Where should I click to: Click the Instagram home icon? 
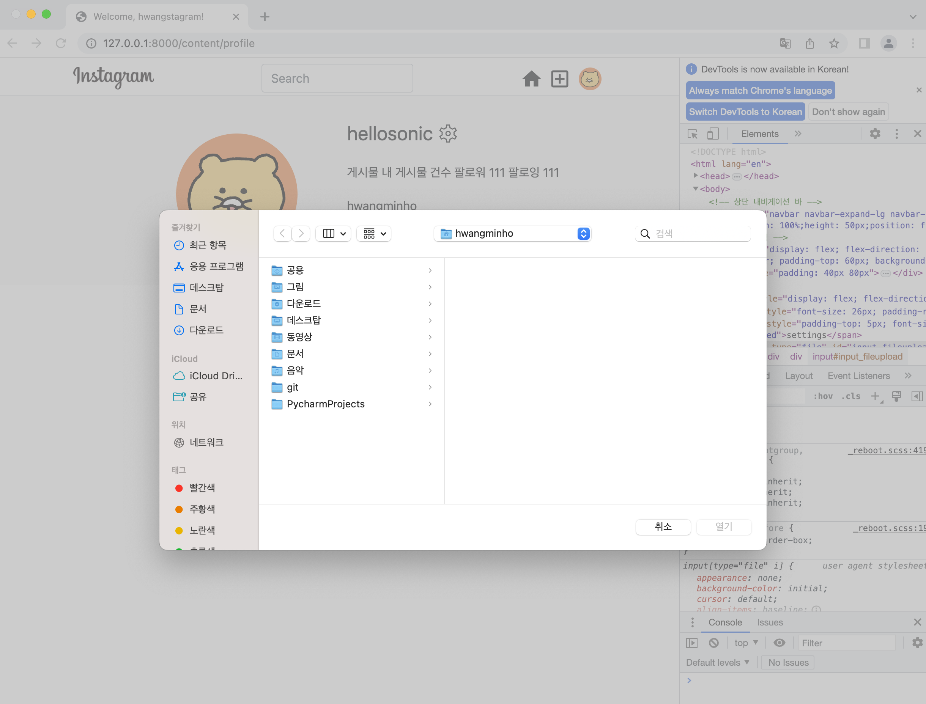(x=531, y=79)
